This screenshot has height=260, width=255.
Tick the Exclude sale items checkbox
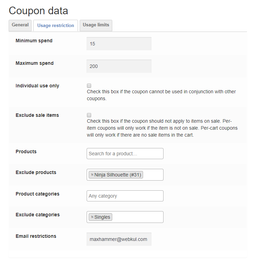click(x=89, y=115)
